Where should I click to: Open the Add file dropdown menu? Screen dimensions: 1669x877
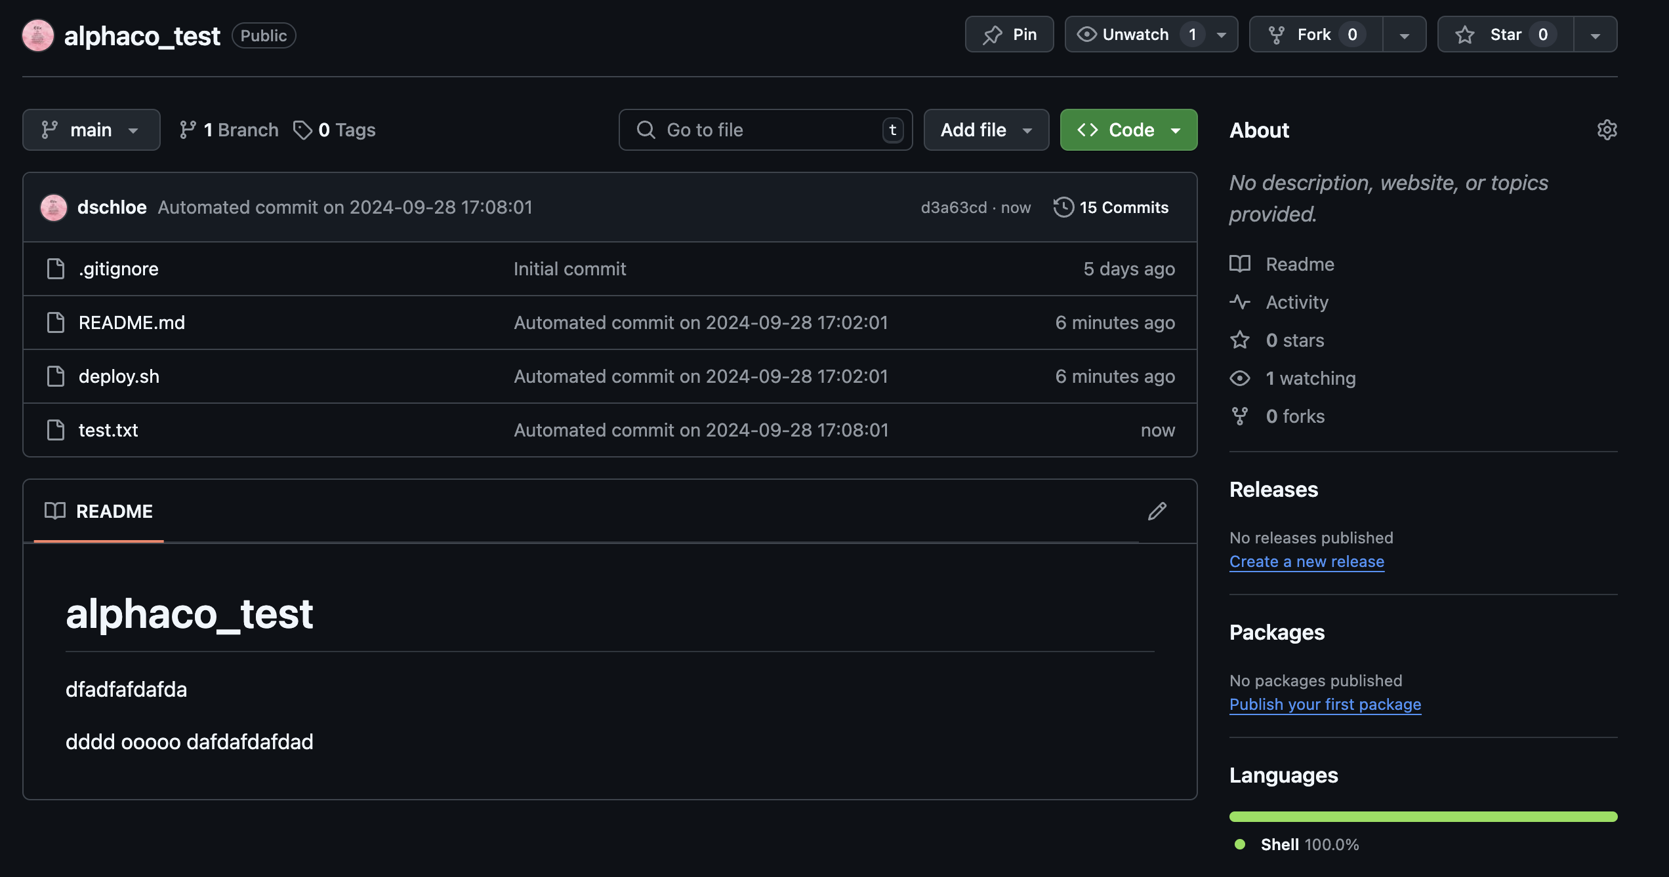(x=986, y=130)
